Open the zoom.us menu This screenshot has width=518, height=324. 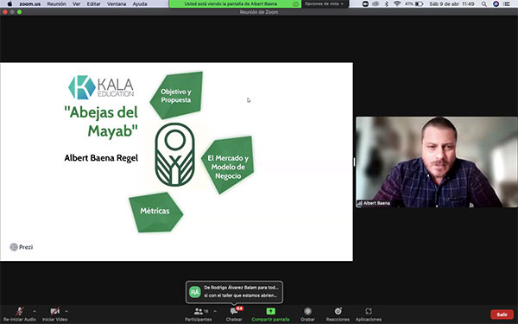tap(29, 4)
